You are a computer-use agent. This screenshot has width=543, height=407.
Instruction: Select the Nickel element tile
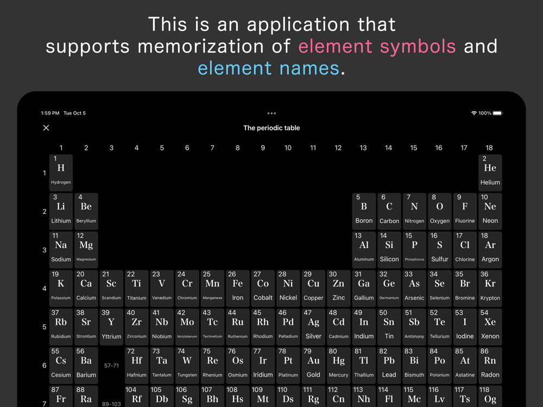(x=288, y=289)
